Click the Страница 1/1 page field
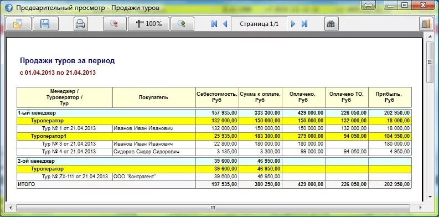The image size is (439, 217). pos(259,24)
